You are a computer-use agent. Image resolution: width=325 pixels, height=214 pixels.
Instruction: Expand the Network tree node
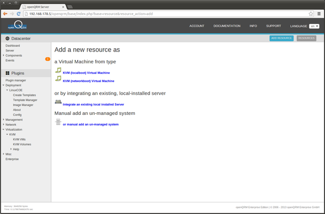point(4,125)
